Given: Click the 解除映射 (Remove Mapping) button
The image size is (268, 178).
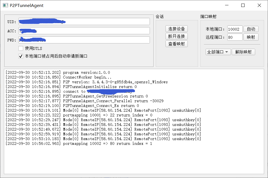Looking at the screenshot, I should coord(243,52).
